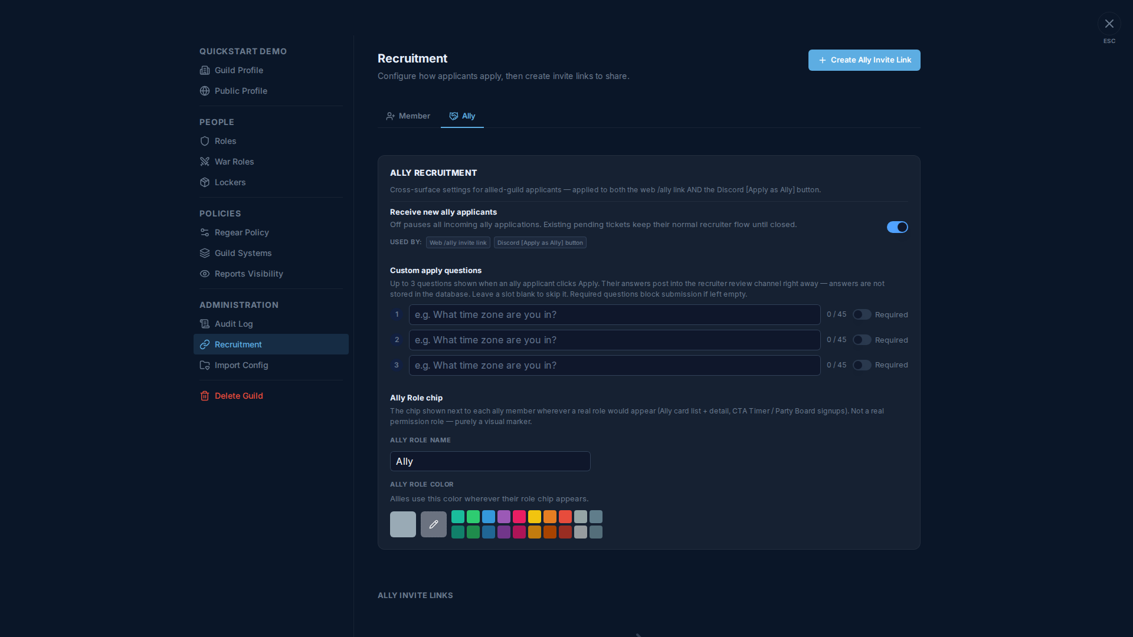The image size is (1133, 637).
Task: Select the Ally tab
Action: (x=462, y=116)
